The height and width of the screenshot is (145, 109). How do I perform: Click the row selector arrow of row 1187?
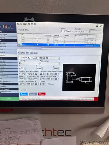click(18, 44)
